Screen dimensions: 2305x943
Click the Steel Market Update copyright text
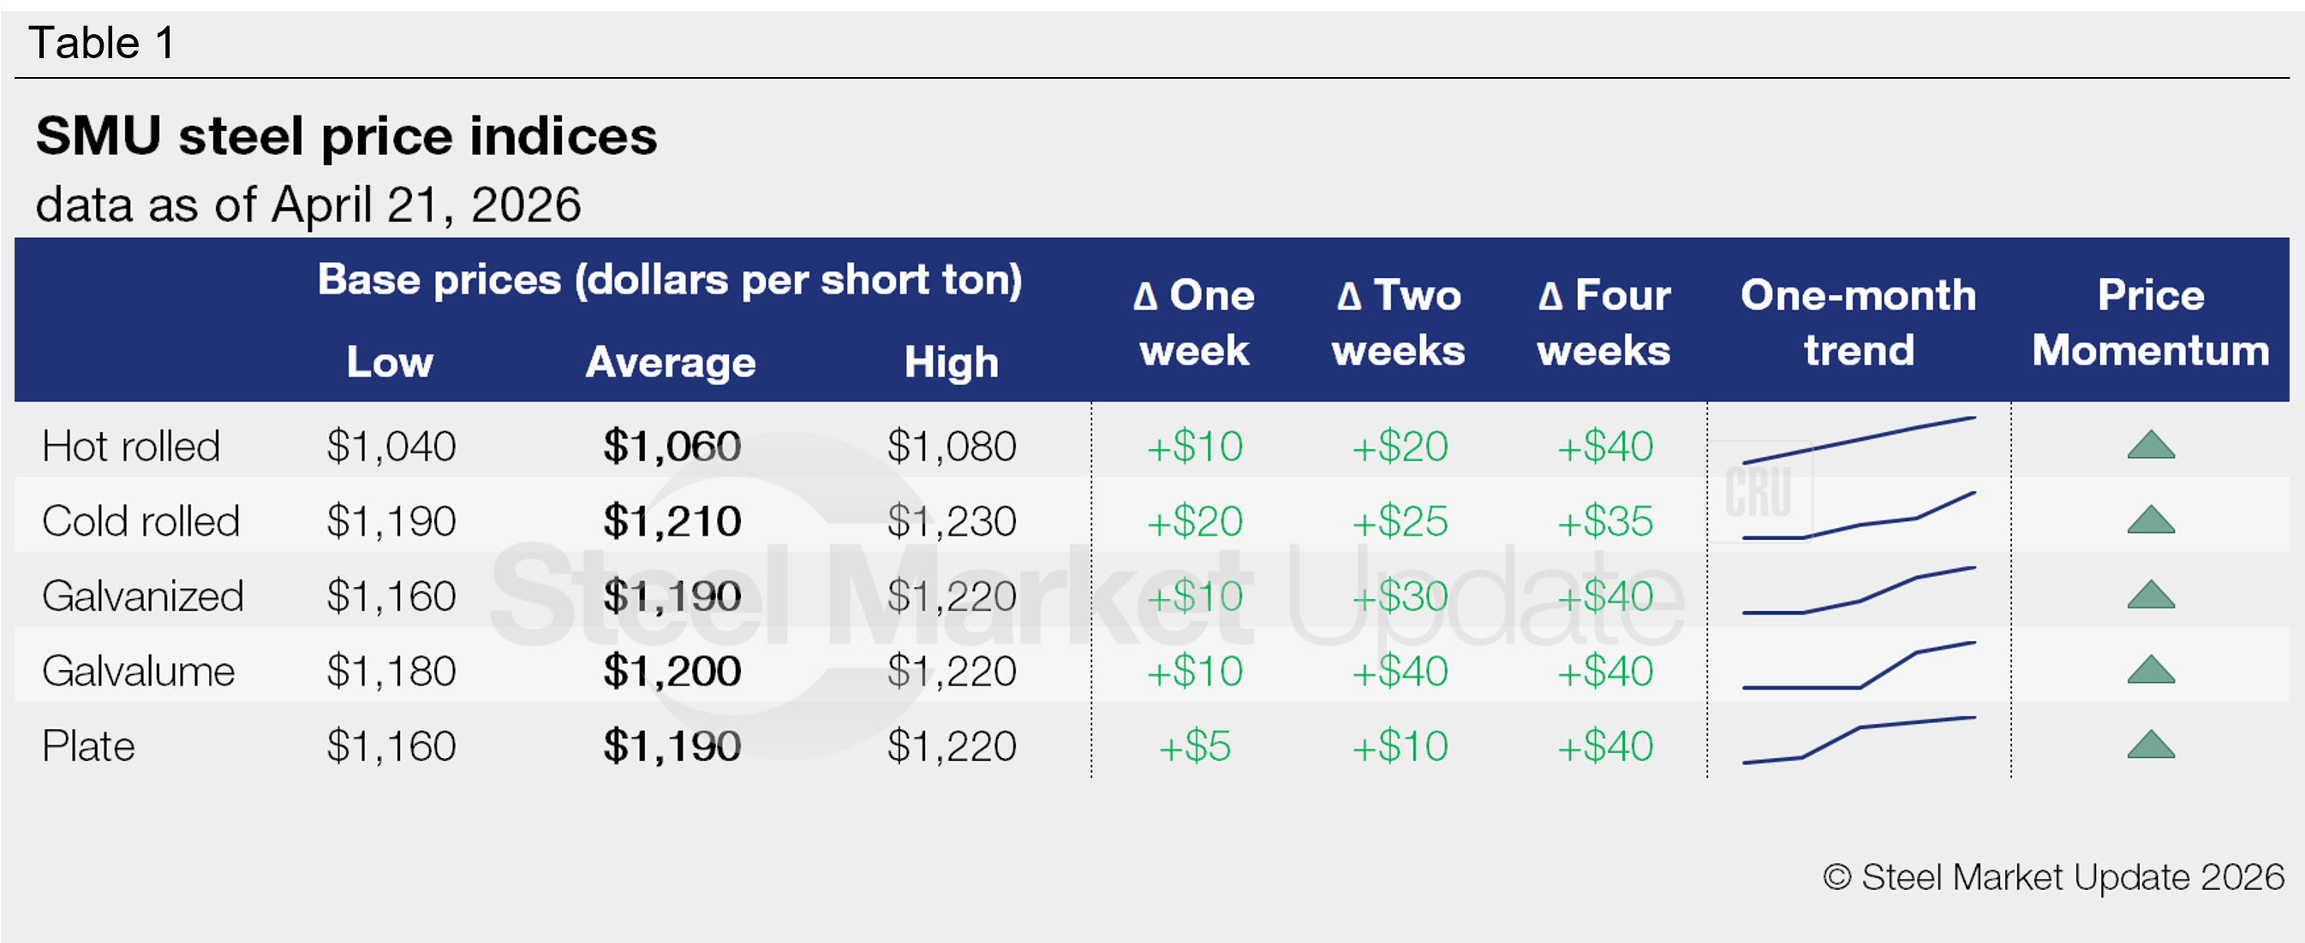pos(2053,877)
